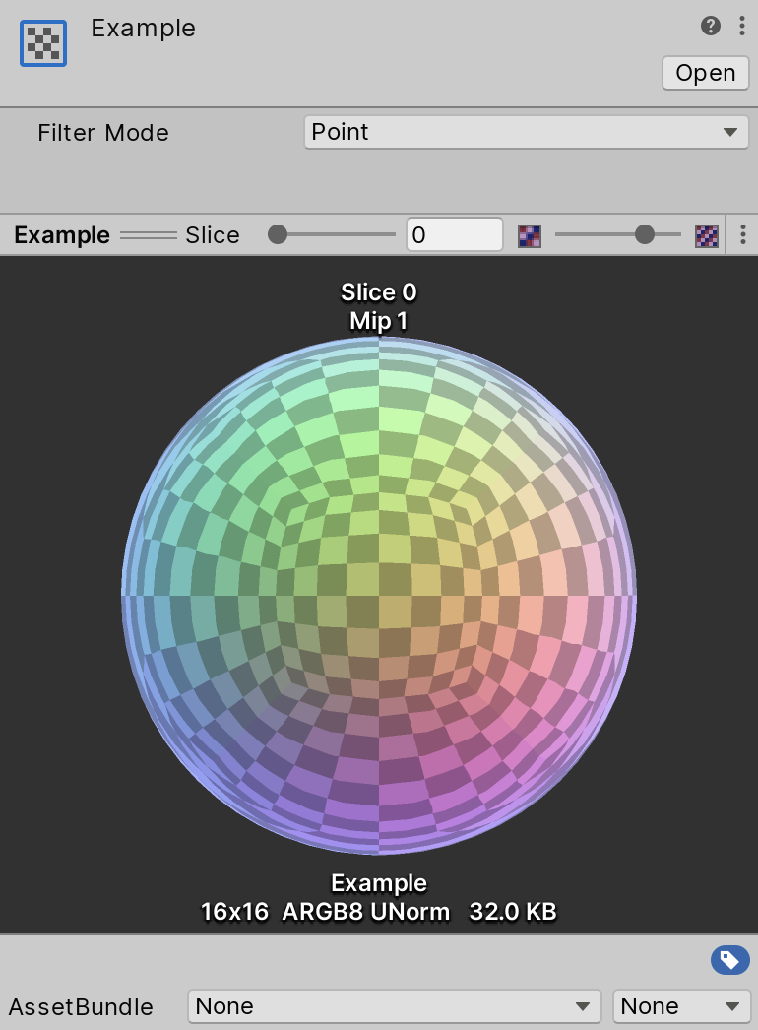Grab the preview header double-line drag handle
This screenshot has height=1030, width=758.
(x=148, y=235)
